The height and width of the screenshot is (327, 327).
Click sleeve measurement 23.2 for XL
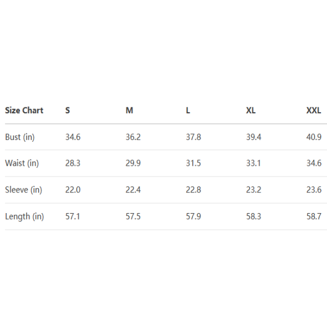(x=253, y=190)
